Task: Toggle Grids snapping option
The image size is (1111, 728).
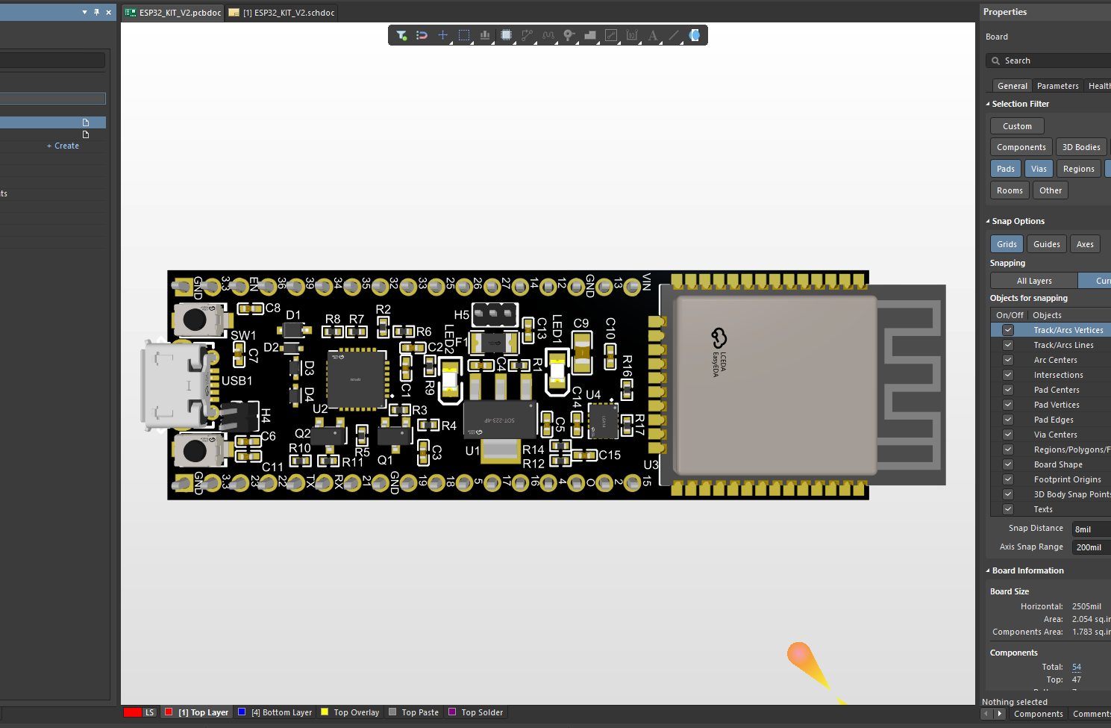Action: point(1007,244)
